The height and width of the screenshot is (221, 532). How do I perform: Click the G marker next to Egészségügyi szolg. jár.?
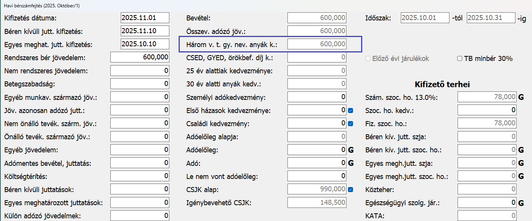click(521, 202)
